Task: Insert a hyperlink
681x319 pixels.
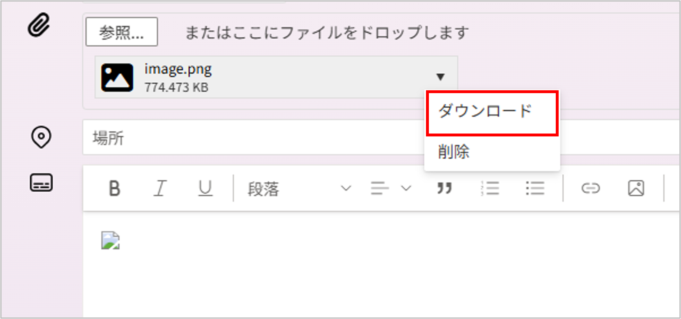Action: point(590,188)
